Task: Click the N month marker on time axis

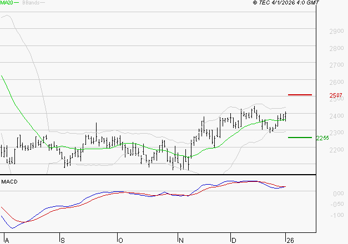Action: pyautogui.click(x=181, y=241)
